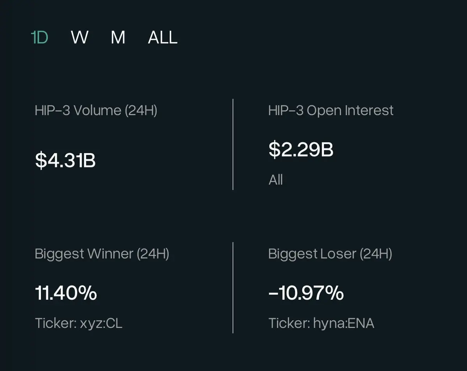This screenshot has width=467, height=371.
Task: Click the HIP-3 Volume (24H) label
Action: [96, 111]
